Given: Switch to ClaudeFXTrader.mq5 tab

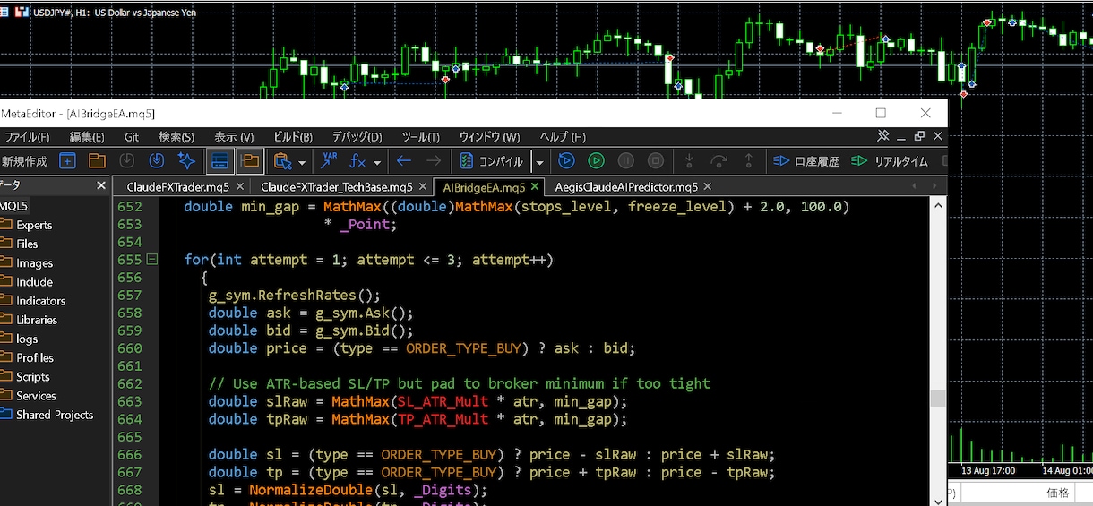Looking at the screenshot, I should (177, 187).
